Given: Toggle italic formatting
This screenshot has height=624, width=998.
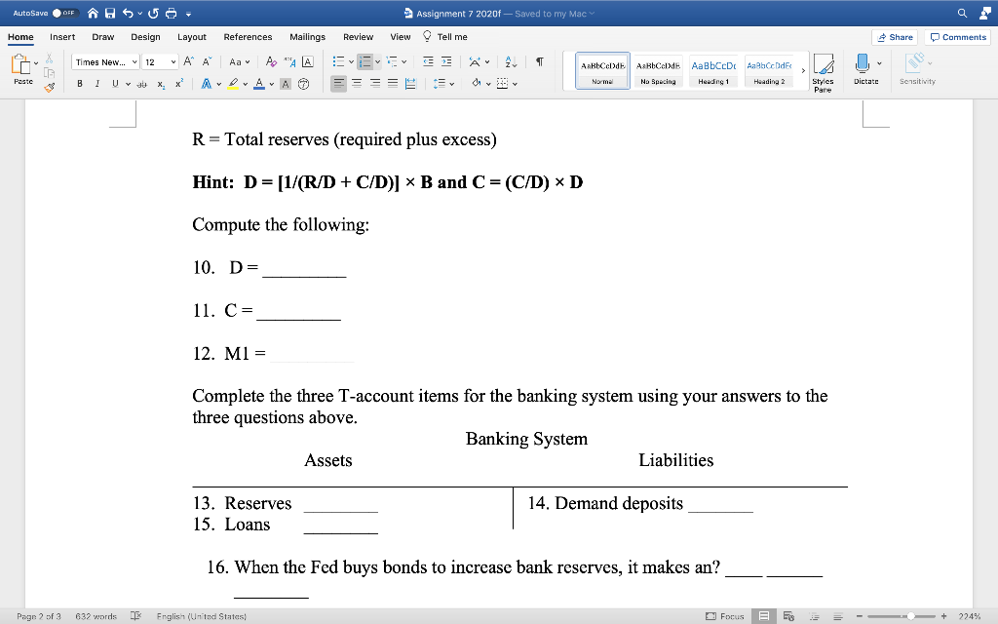Looking at the screenshot, I should [x=97, y=84].
